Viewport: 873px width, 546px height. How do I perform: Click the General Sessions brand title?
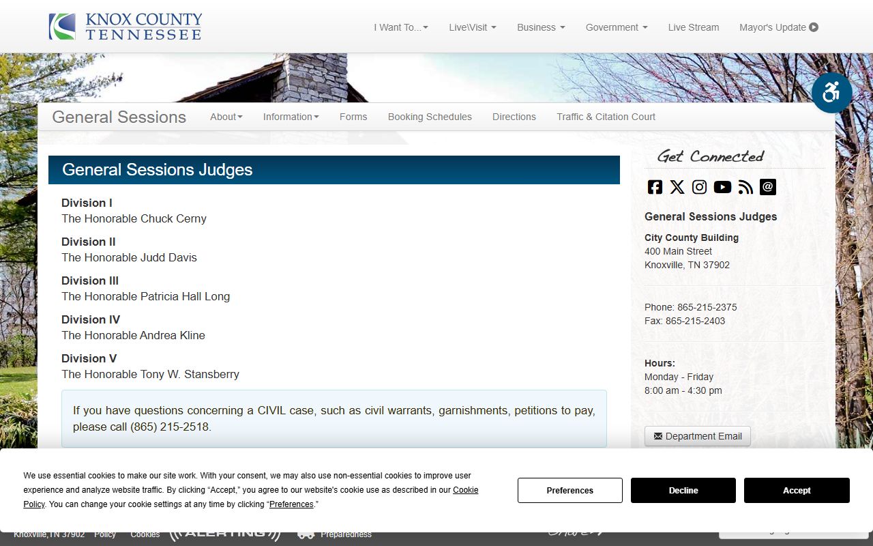(x=119, y=117)
